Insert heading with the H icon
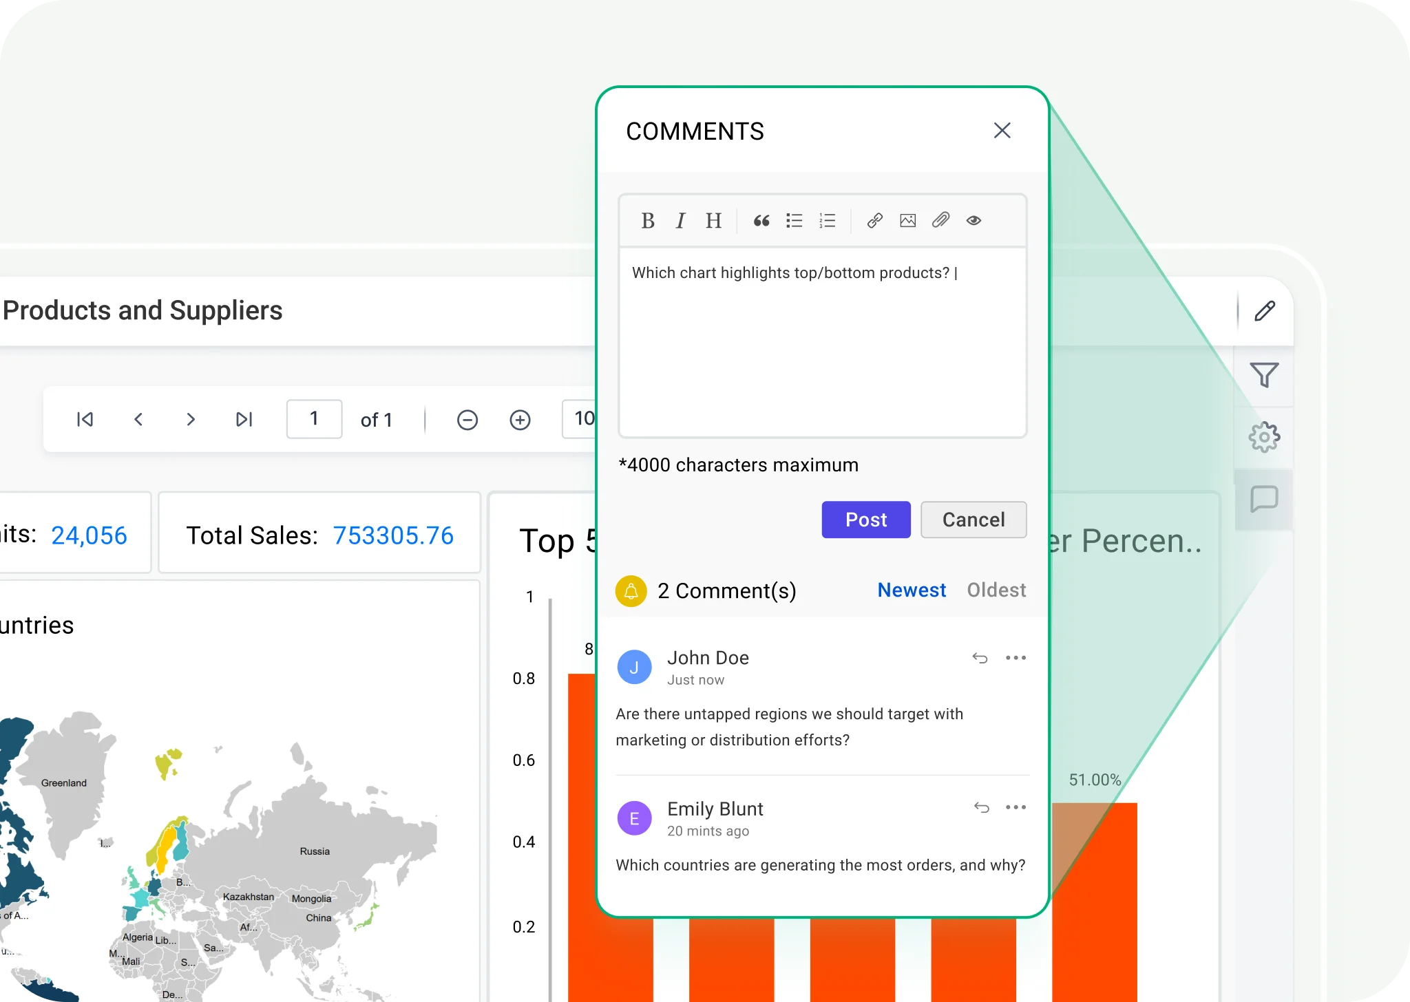This screenshot has width=1410, height=1002. click(713, 221)
